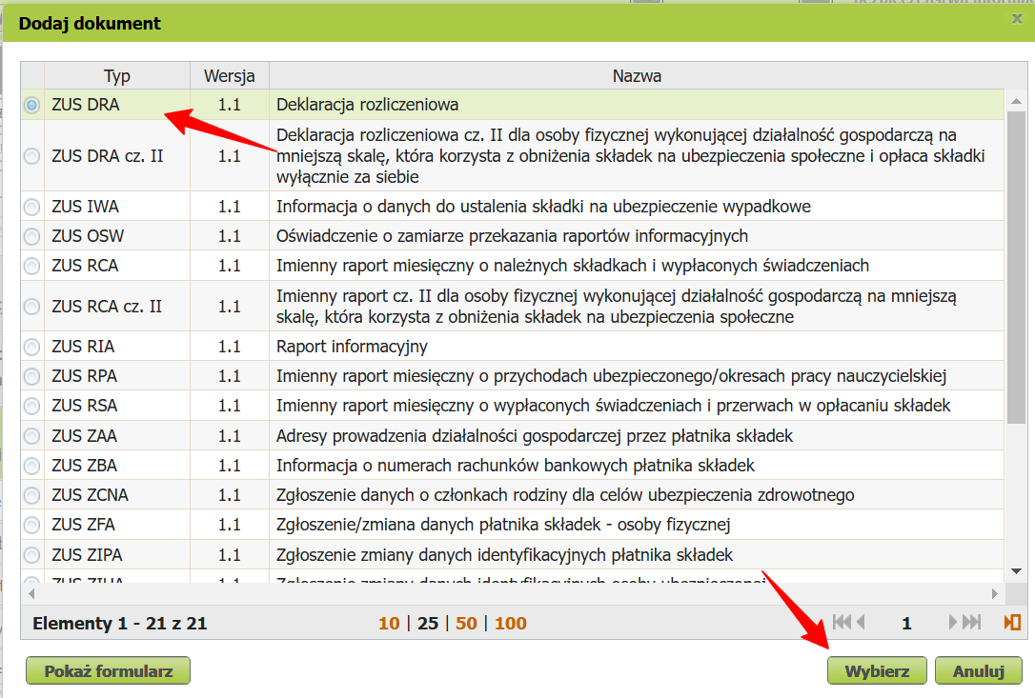
Task: Select the ZUS RPA radio button
Action: (31, 376)
